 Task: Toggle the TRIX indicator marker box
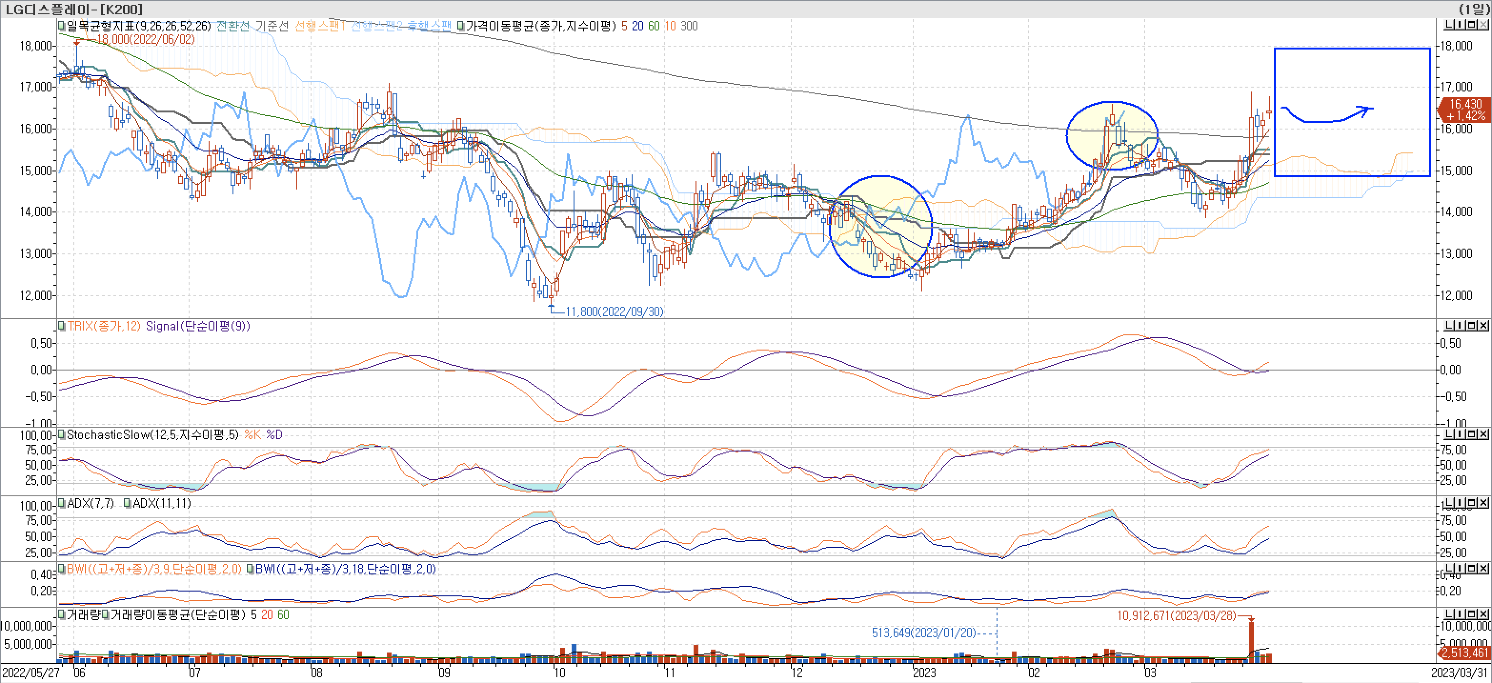(62, 326)
